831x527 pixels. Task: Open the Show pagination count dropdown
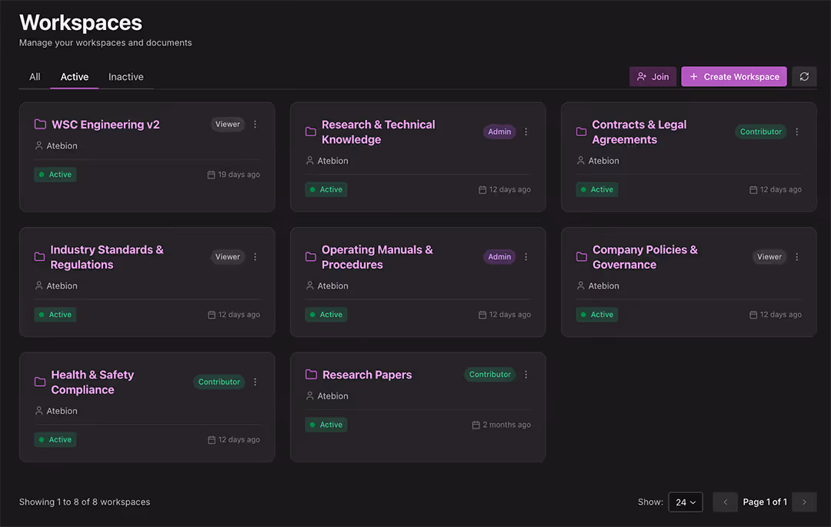coord(685,502)
